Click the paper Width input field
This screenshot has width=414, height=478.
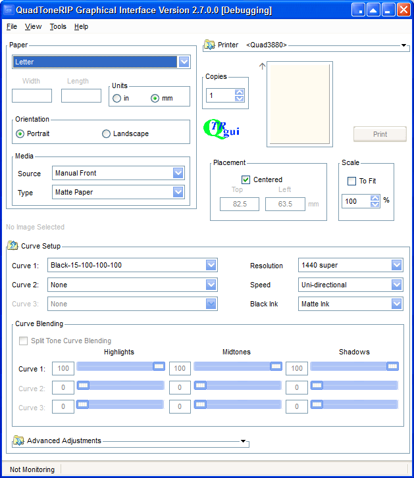pyautogui.click(x=32, y=96)
